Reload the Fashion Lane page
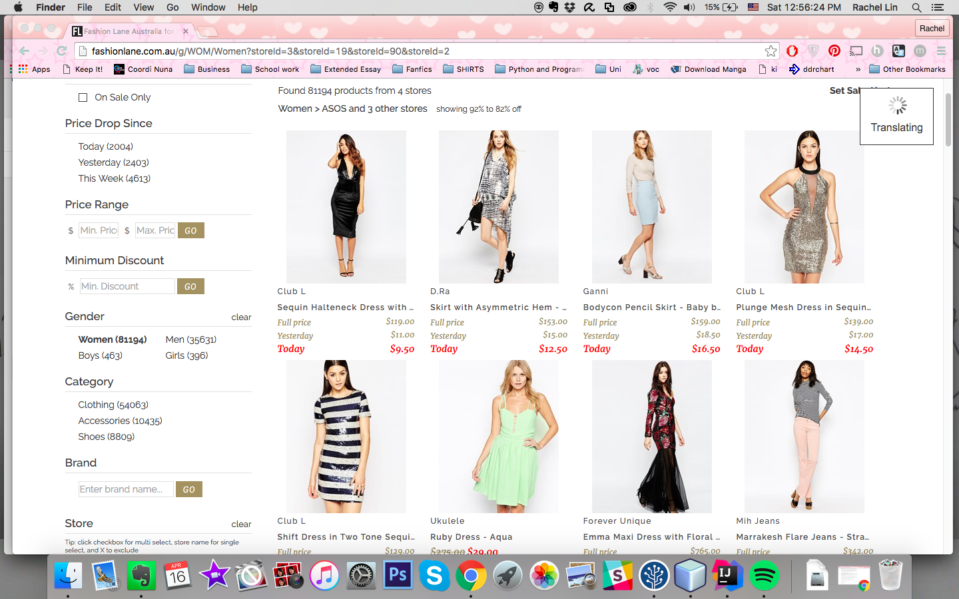This screenshot has height=599, width=959. [x=62, y=51]
